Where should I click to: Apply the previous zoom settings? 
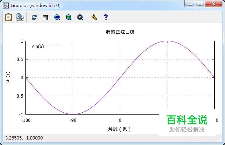pos(57,17)
